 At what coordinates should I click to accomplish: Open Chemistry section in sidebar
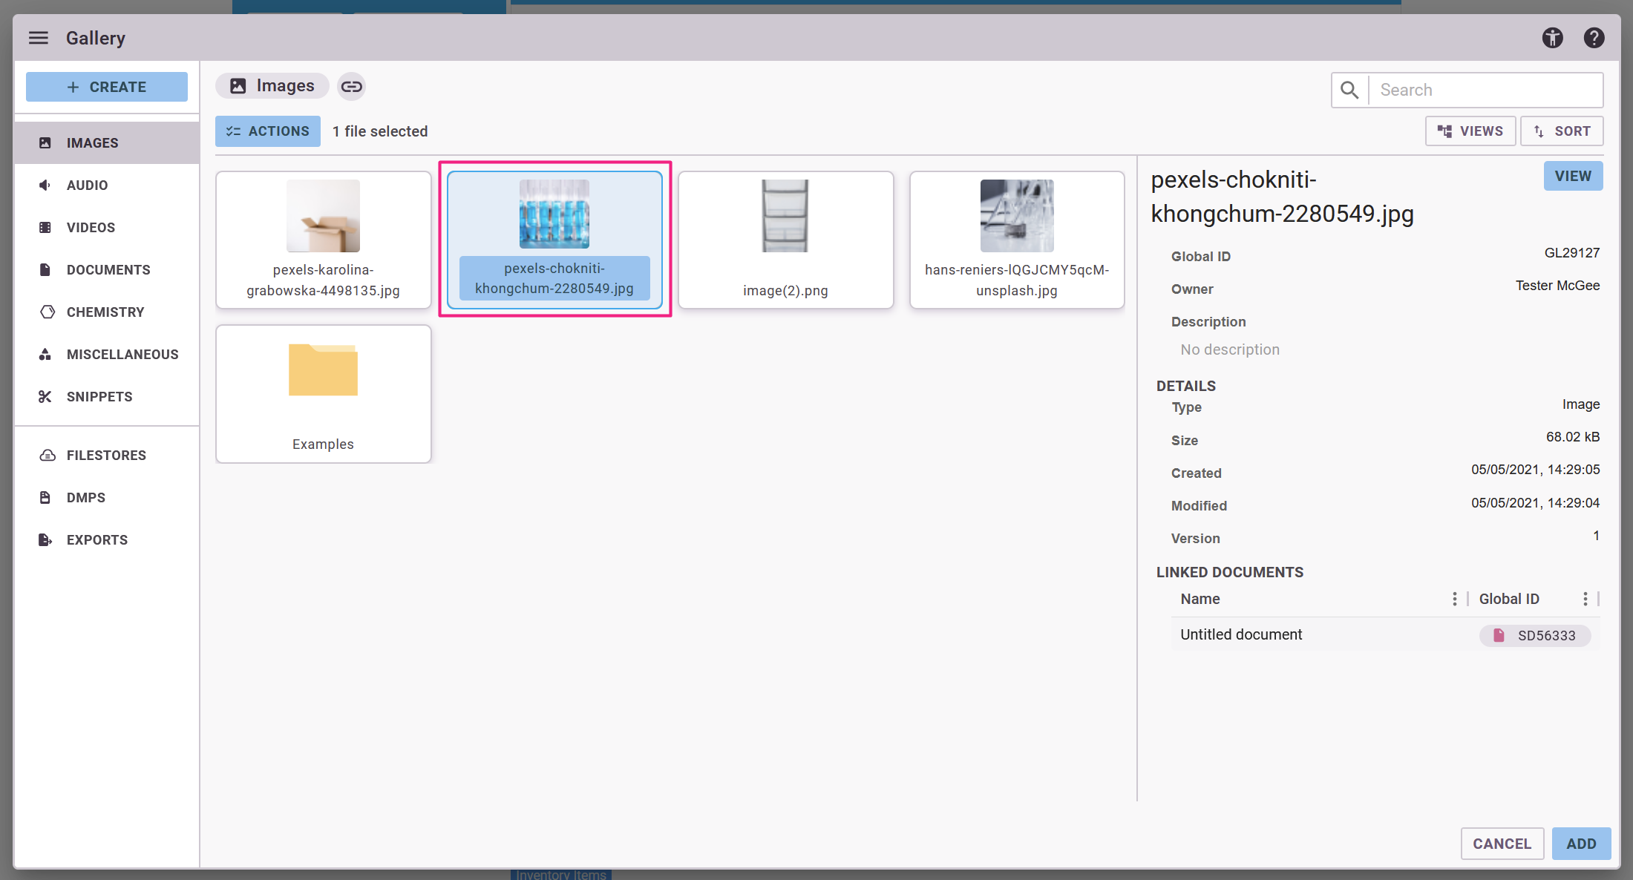(105, 312)
